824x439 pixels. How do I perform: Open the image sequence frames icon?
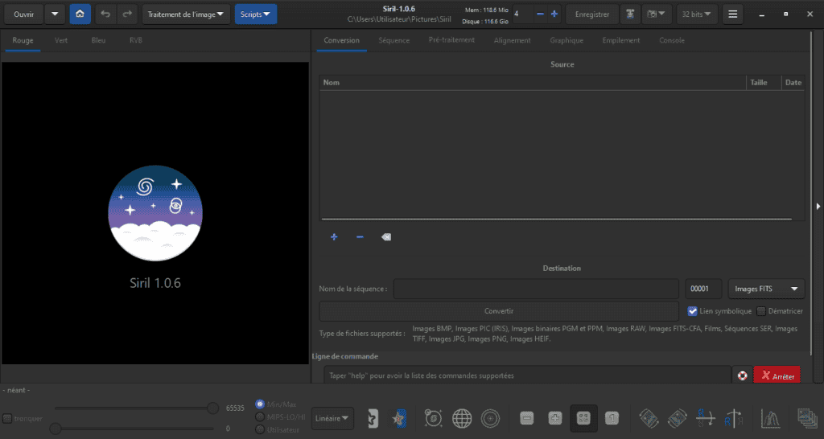pyautogui.click(x=807, y=419)
